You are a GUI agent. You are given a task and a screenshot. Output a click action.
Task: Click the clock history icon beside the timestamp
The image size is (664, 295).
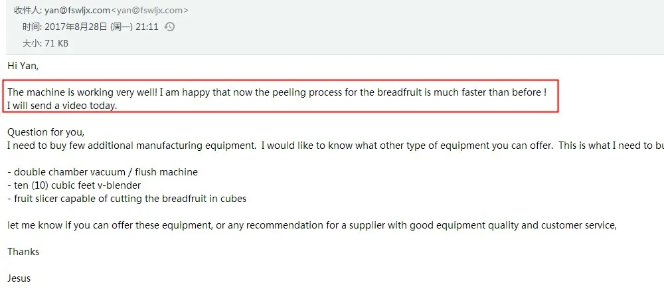[169, 27]
